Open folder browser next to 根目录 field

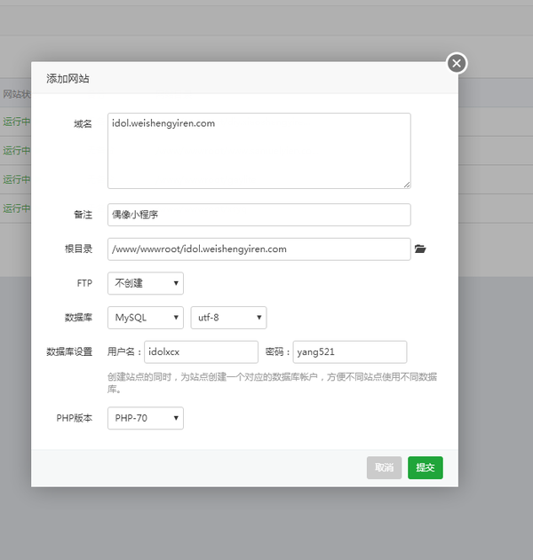tap(420, 248)
